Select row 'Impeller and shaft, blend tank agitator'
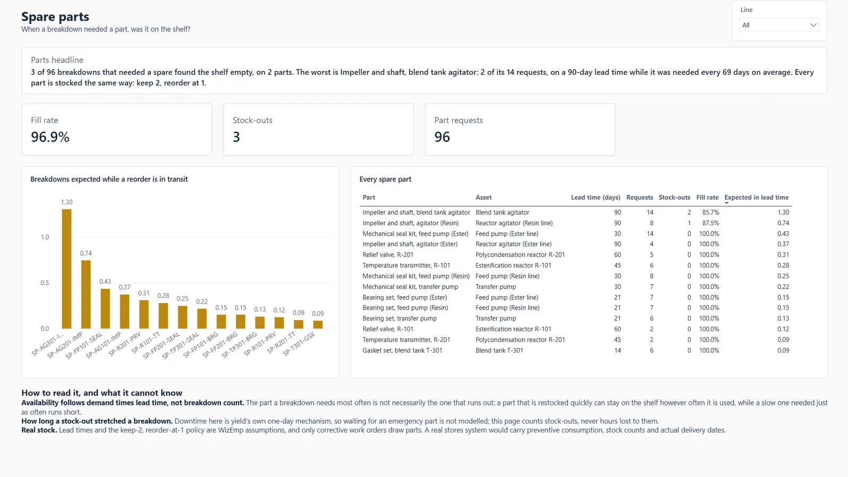 point(576,212)
